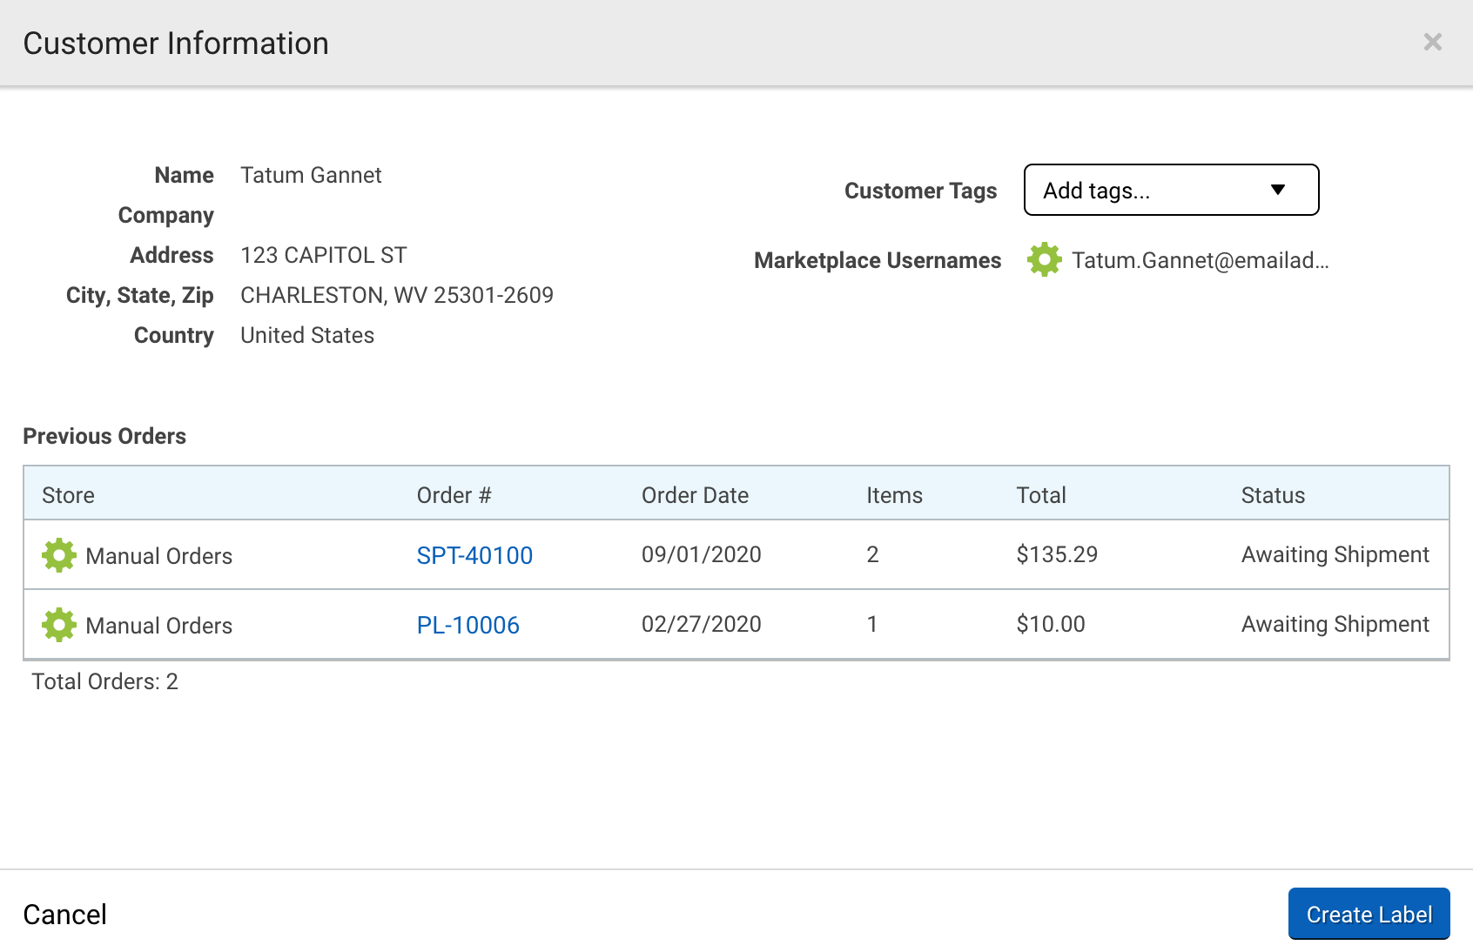This screenshot has width=1473, height=952.
Task: Click the Store column header
Action: coord(68,495)
